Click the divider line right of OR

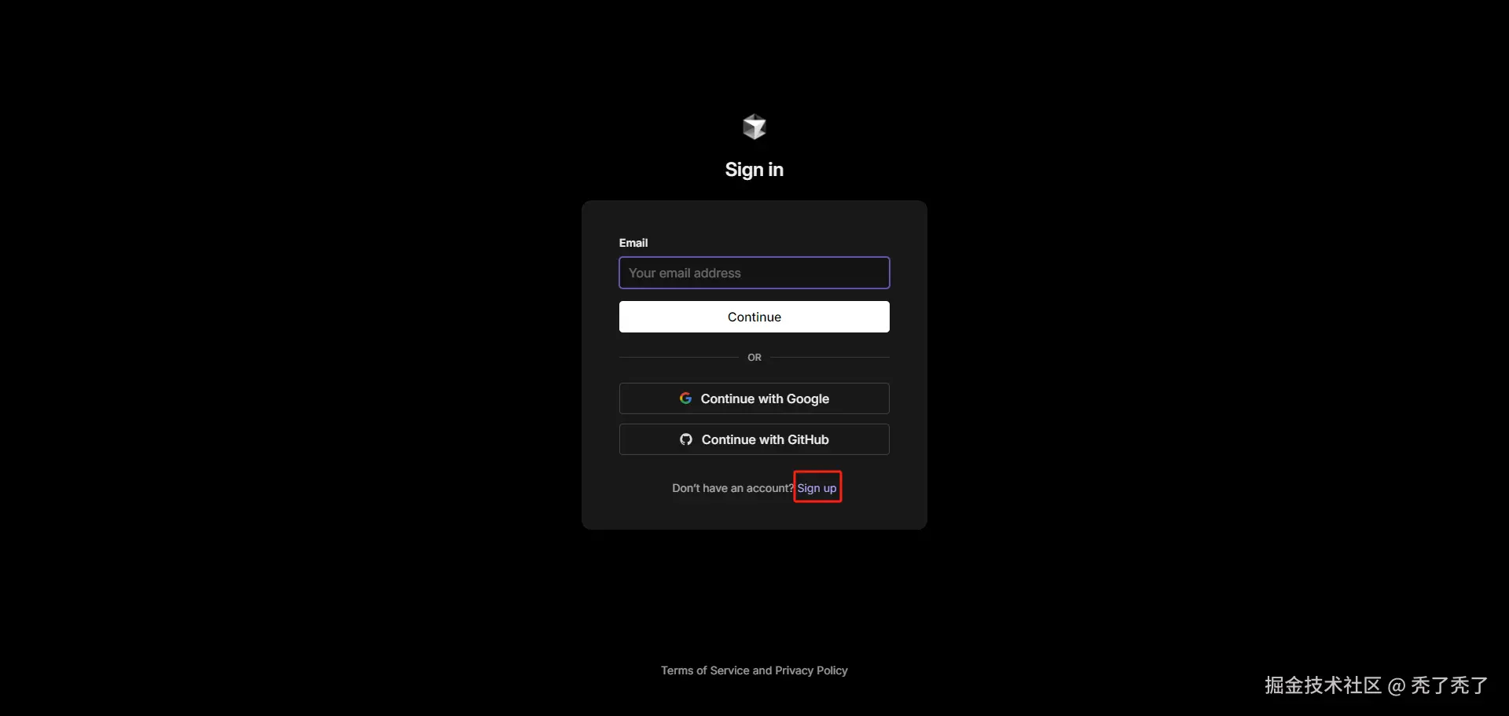click(x=830, y=358)
